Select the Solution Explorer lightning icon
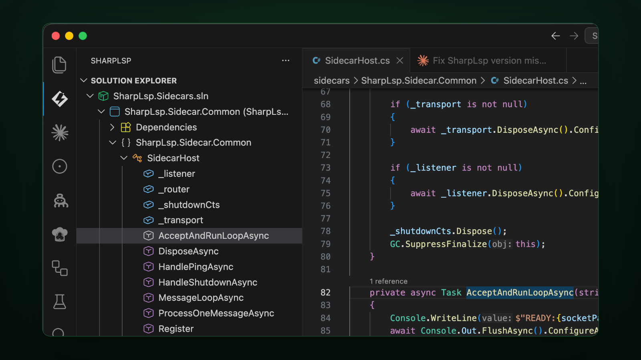Viewport: 641px width, 360px height. coord(59,99)
